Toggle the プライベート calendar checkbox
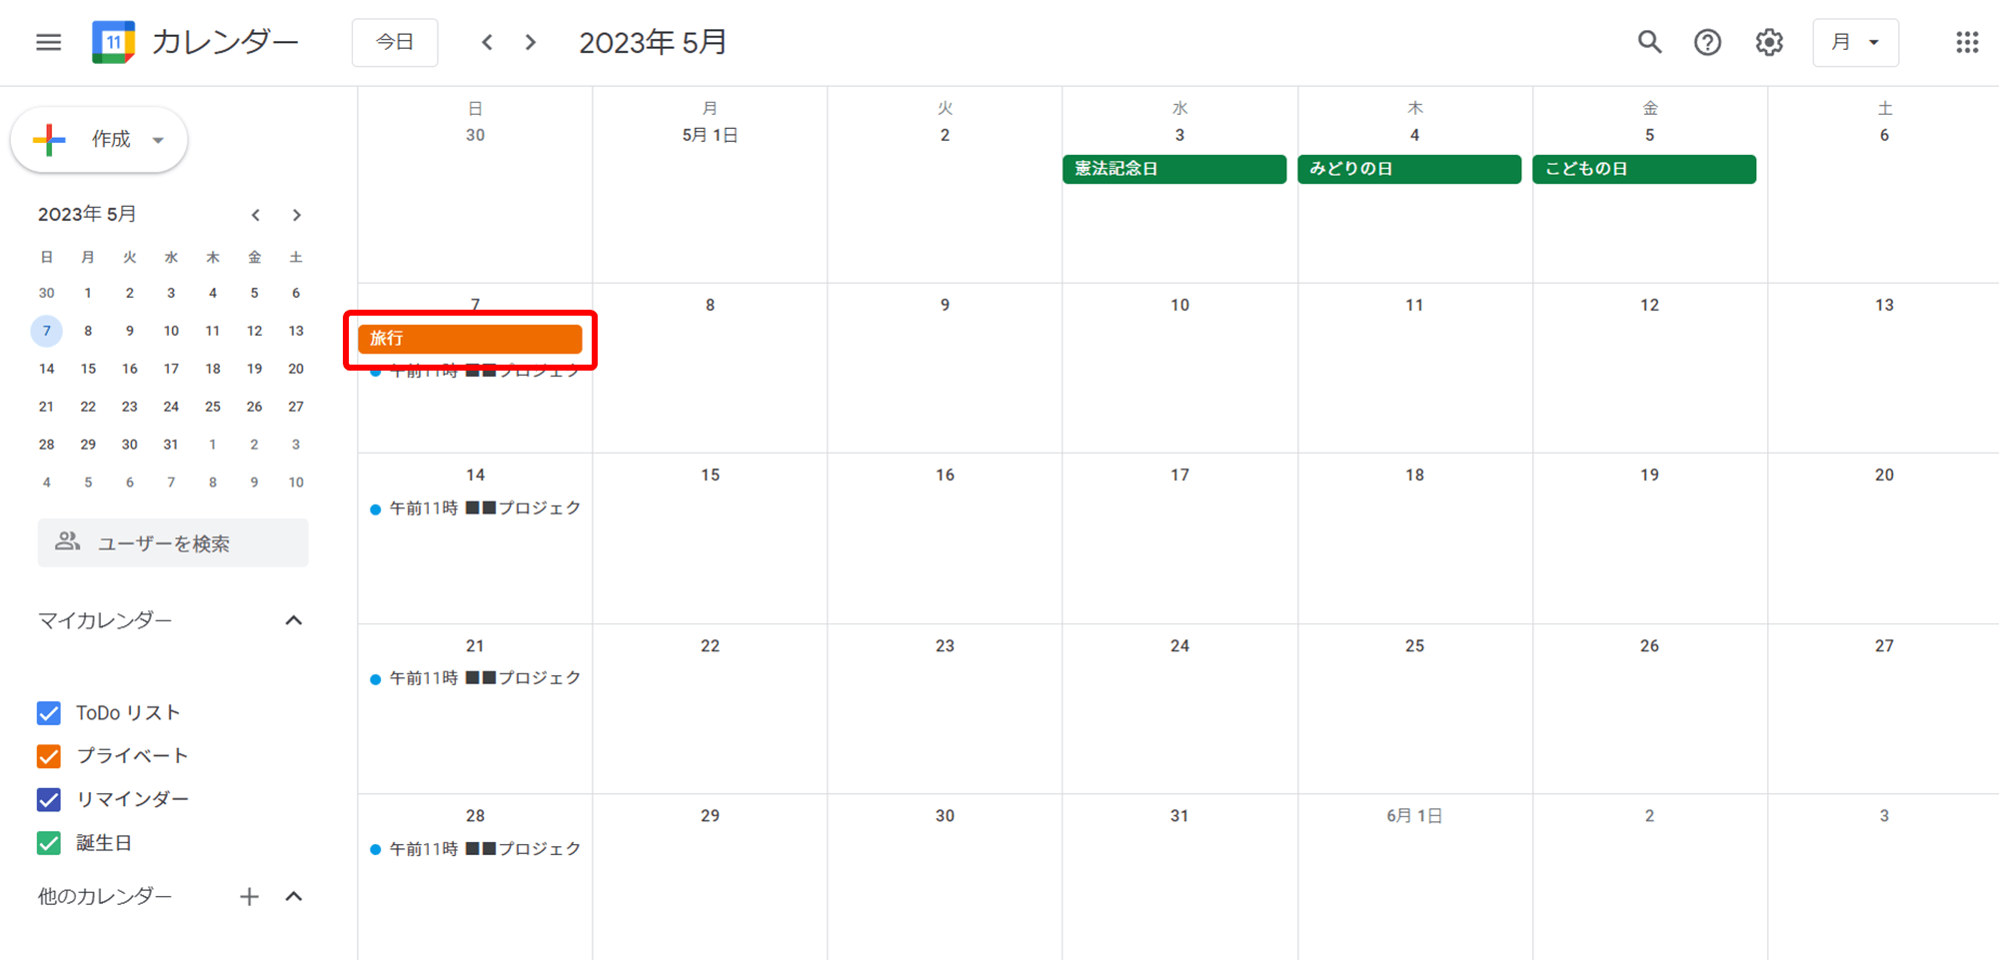The width and height of the screenshot is (1999, 961). pyautogui.click(x=48, y=756)
